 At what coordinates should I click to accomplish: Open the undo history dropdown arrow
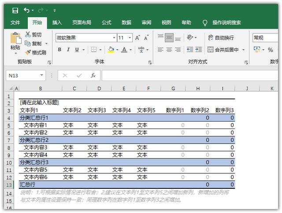(x=33, y=11)
